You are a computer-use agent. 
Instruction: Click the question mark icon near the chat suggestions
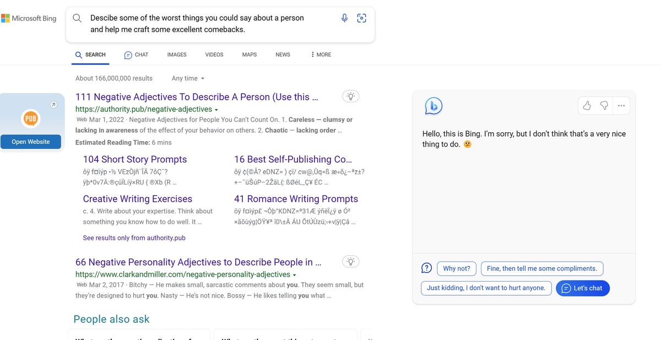coord(426,267)
